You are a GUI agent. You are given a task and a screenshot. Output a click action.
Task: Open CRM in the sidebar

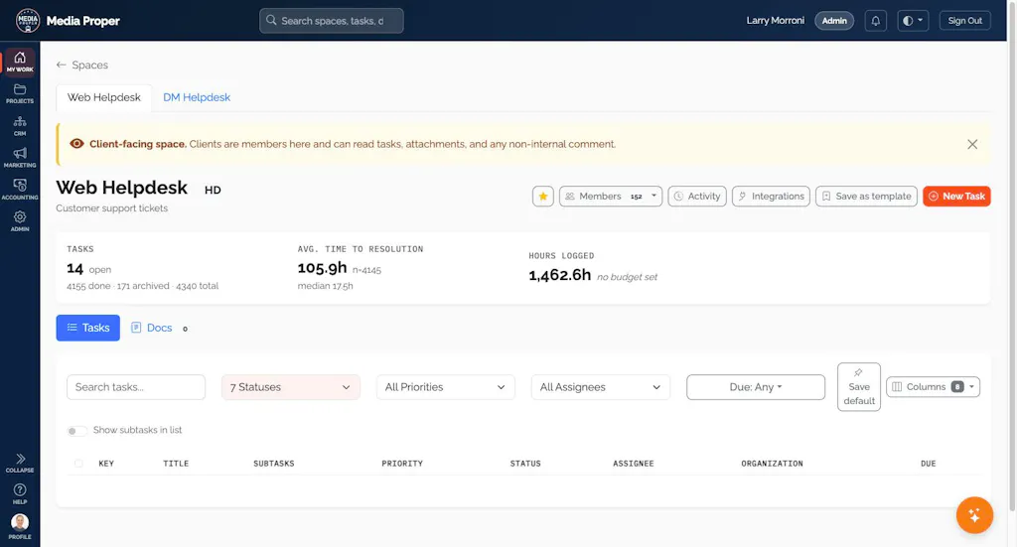pos(20,126)
